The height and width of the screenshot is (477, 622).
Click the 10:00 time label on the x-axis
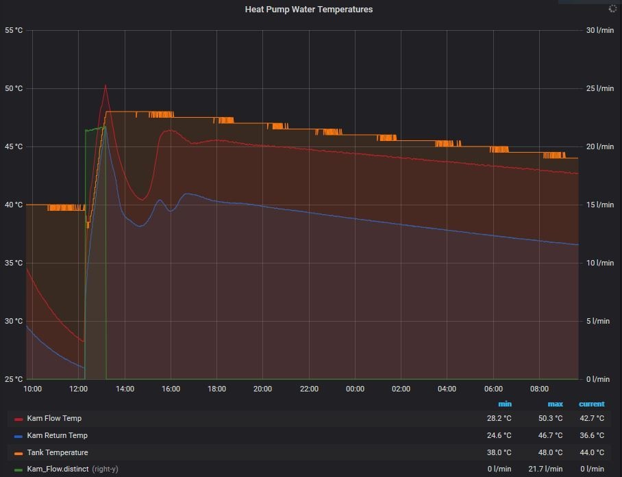pyautogui.click(x=32, y=389)
